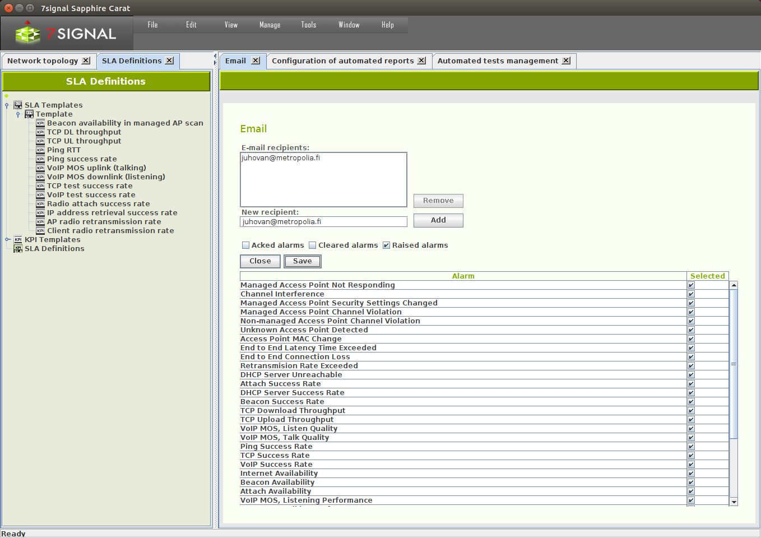Click KPI icon beside TCP UL throughput
This screenshot has height=538, width=761.
(40, 141)
